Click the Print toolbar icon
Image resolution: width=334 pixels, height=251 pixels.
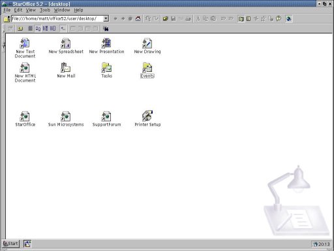[188, 19]
